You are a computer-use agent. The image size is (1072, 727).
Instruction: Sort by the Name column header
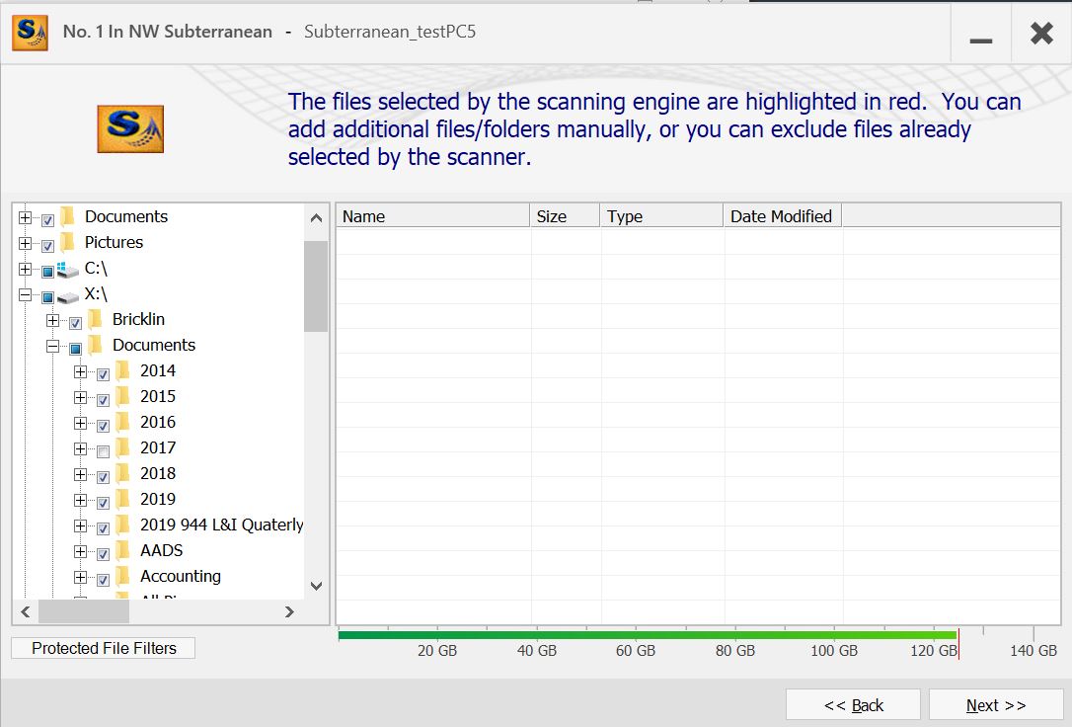coord(432,216)
